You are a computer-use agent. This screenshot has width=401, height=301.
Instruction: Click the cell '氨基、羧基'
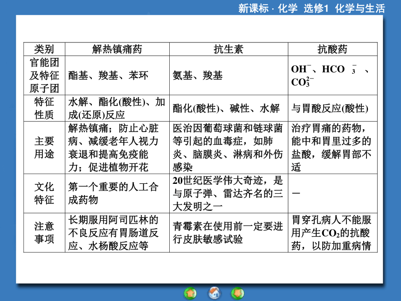(x=228, y=75)
